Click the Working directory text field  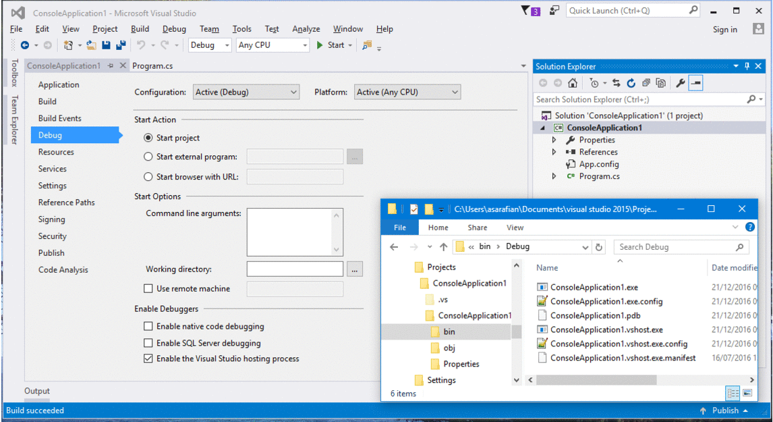pos(295,269)
